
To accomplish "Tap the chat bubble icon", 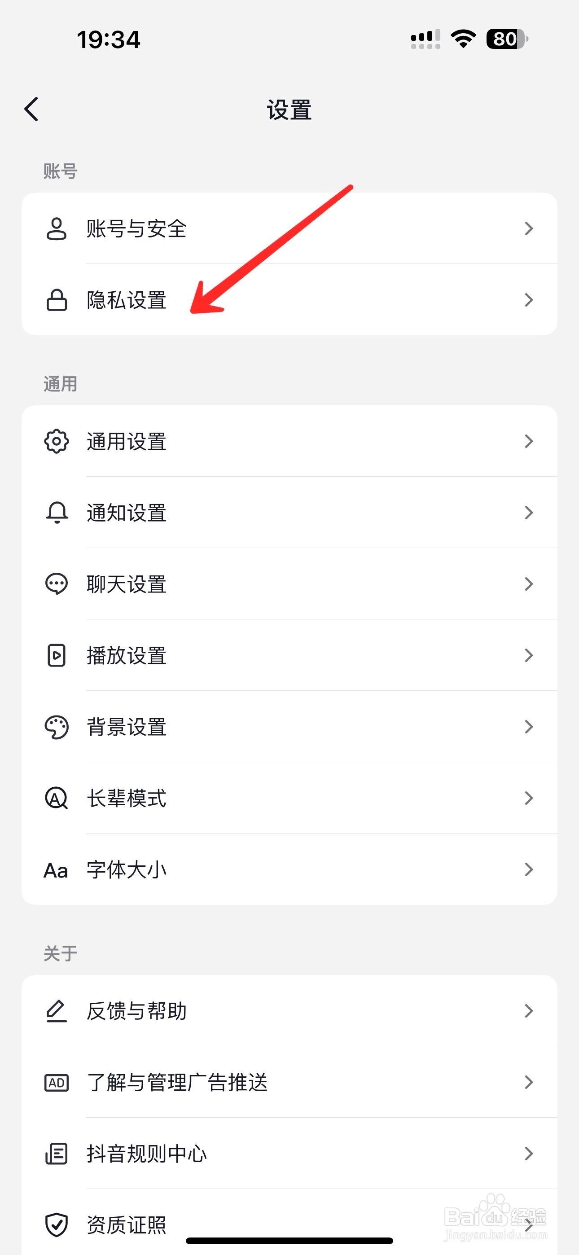I will [x=57, y=584].
